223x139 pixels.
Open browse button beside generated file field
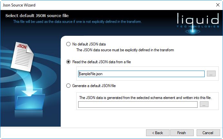coord(204,104)
